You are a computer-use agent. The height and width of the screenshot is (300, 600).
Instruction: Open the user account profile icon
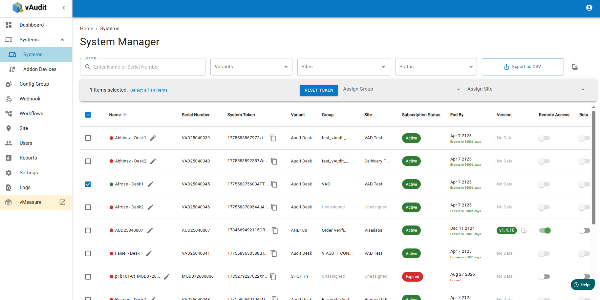point(589,8)
